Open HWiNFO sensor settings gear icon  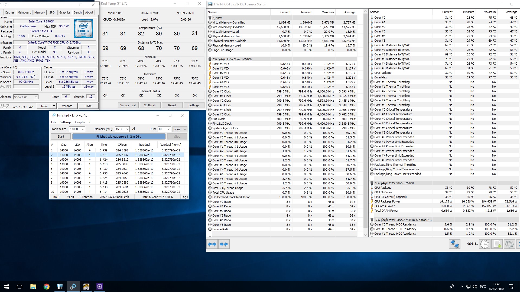pyautogui.click(x=509, y=244)
